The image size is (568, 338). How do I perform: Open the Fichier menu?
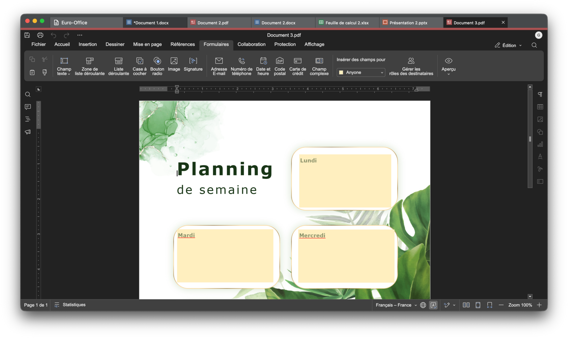(x=38, y=44)
